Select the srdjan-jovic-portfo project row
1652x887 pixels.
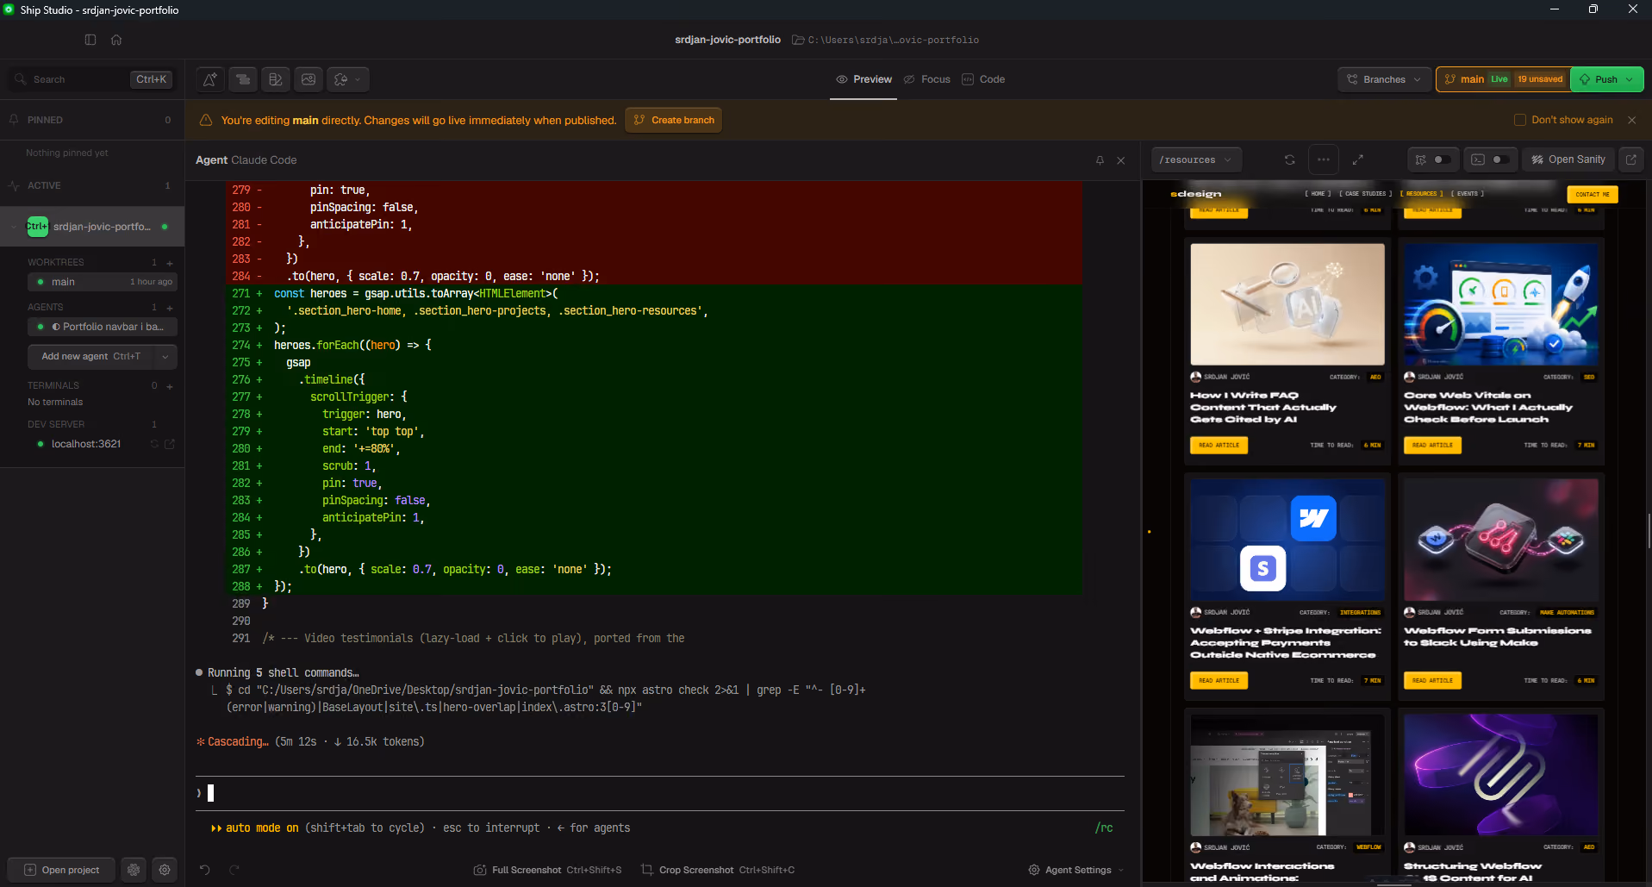92,227
